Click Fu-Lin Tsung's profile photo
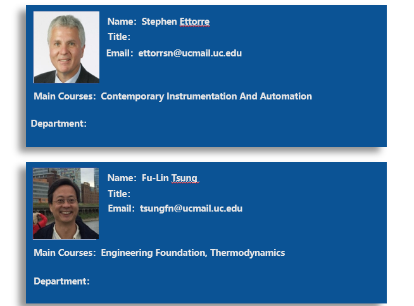Image resolution: width=414 pixels, height=306 pixels. tap(66, 203)
